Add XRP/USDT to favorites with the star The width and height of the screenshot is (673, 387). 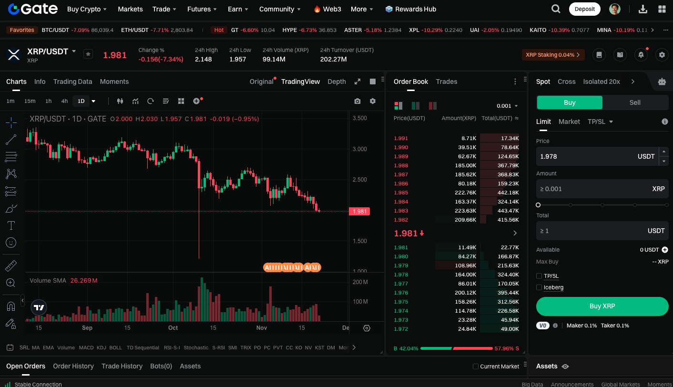pos(88,54)
